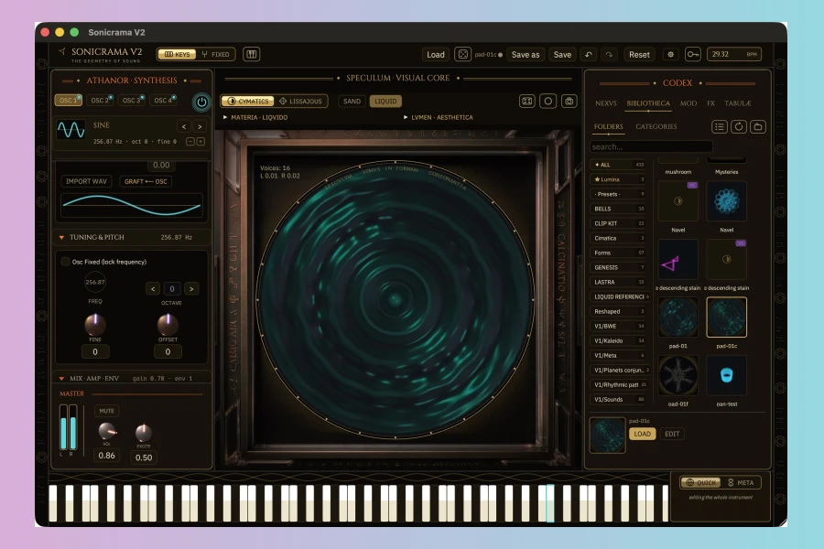Choose the LIQUID material
The height and width of the screenshot is (549, 824).
coord(385,101)
